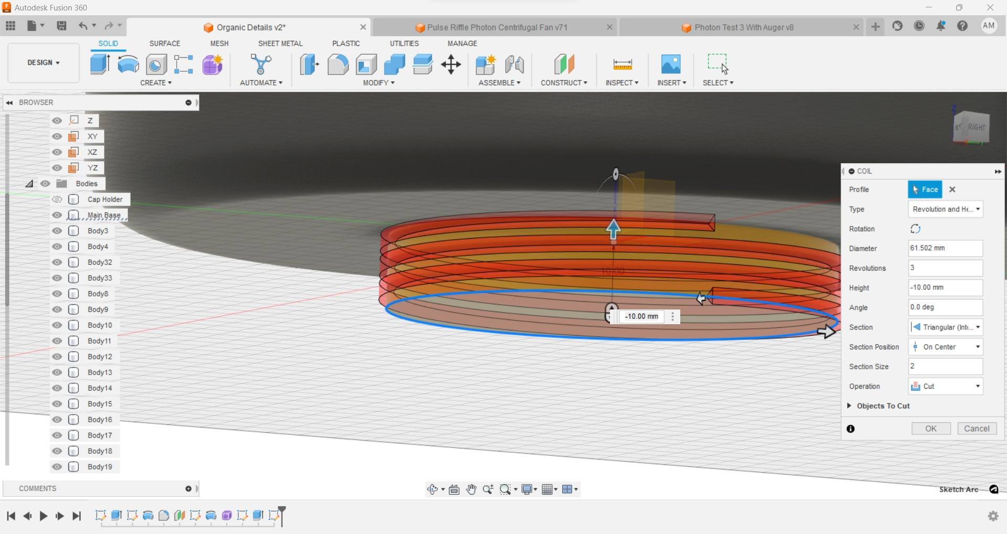The image size is (1007, 534).
Task: Click the Joint tool icon
Action: pyautogui.click(x=514, y=65)
